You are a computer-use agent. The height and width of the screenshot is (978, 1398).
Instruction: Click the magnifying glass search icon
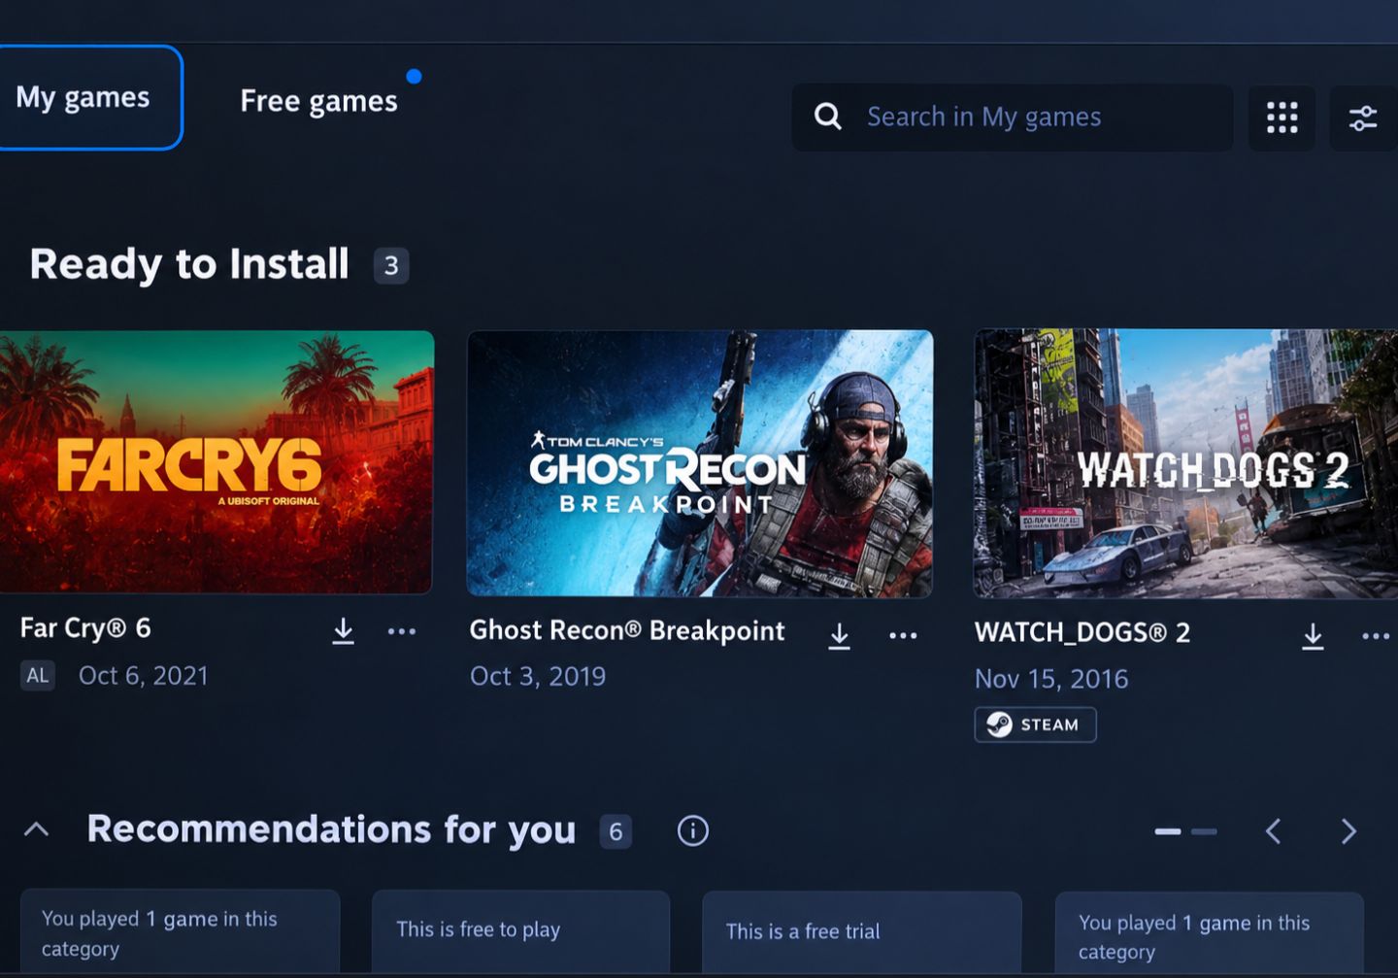click(x=828, y=118)
